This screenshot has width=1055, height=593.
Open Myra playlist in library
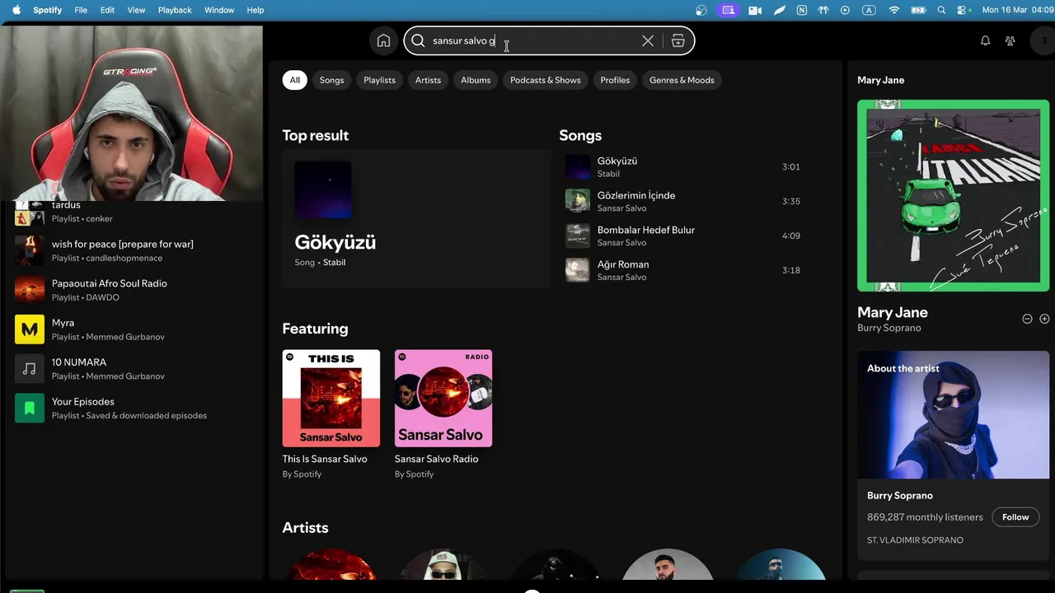pos(133,329)
